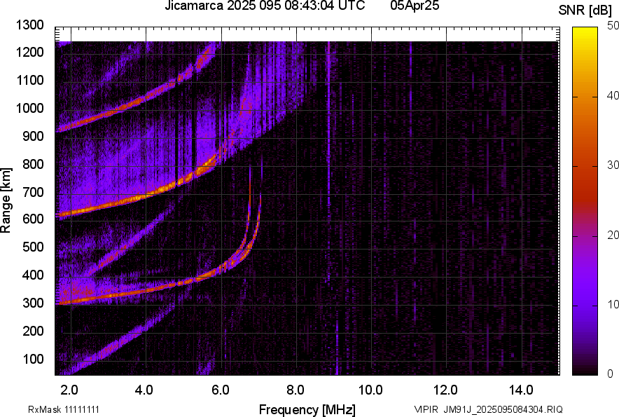
Task: Click the title text 'Jicamarca 2025 095 08:43:04 UTC'
Action: click(x=265, y=6)
